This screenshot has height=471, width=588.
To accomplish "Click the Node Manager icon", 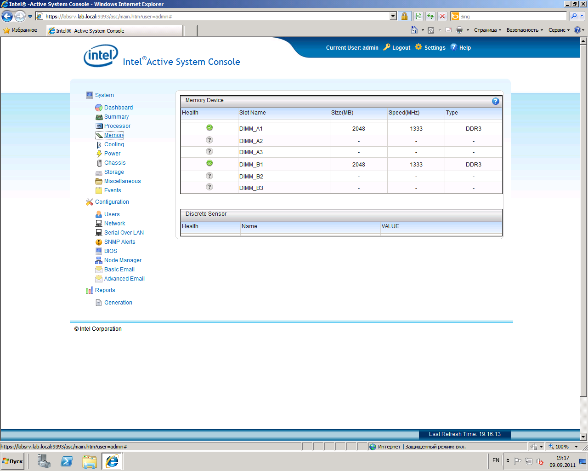I will click(99, 260).
